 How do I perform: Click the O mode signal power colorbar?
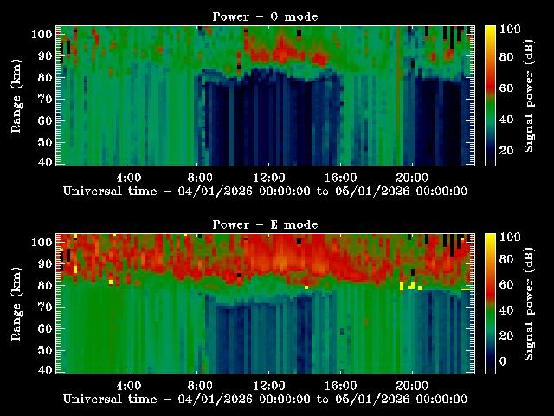coord(490,95)
